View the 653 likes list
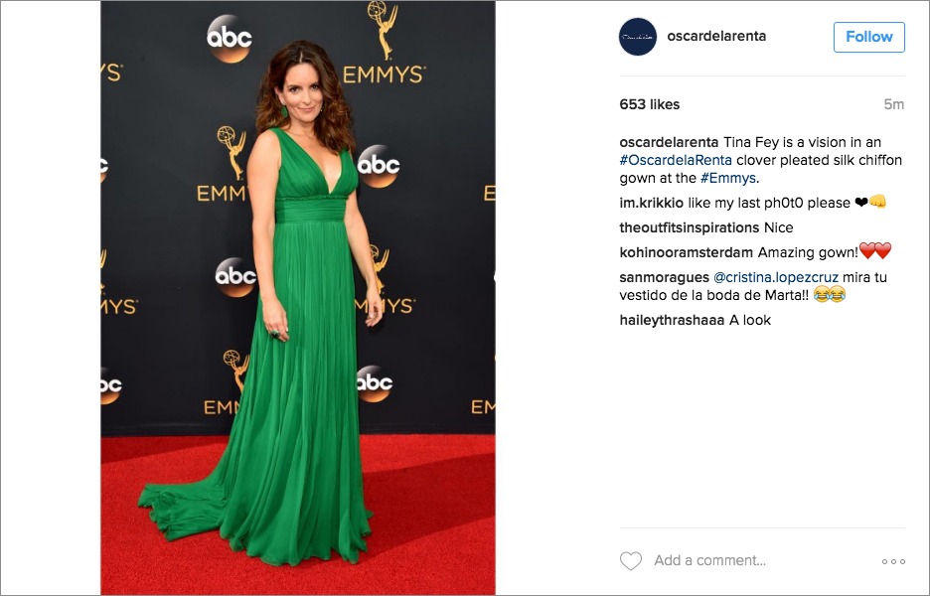Viewport: 930px width, 596px height. pyautogui.click(x=650, y=104)
